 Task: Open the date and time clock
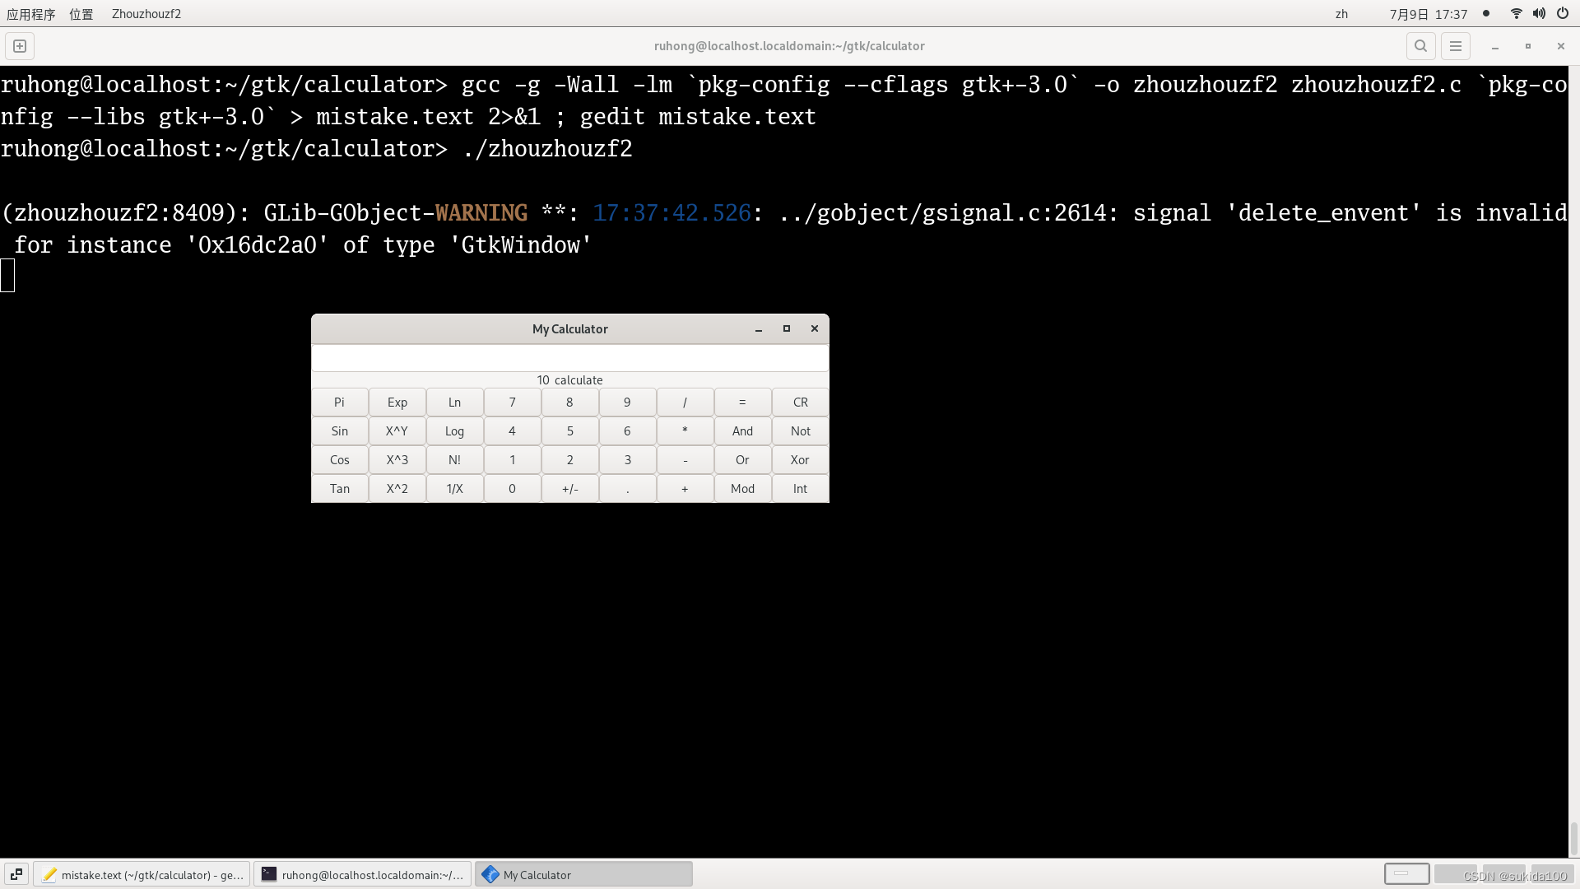1429,14
